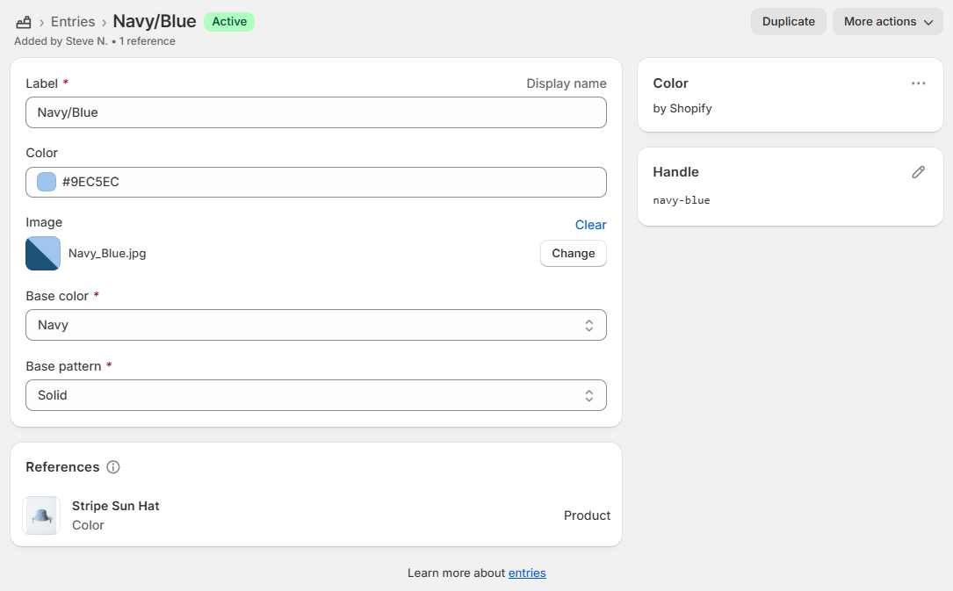
Task: Click the Navy_Blue.jpg image thumbnail
Action: point(43,254)
